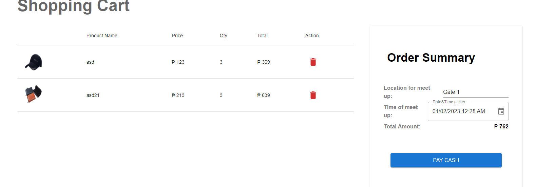Remove asd21 from cart with trash icon
The image size is (553, 187).
tap(313, 95)
